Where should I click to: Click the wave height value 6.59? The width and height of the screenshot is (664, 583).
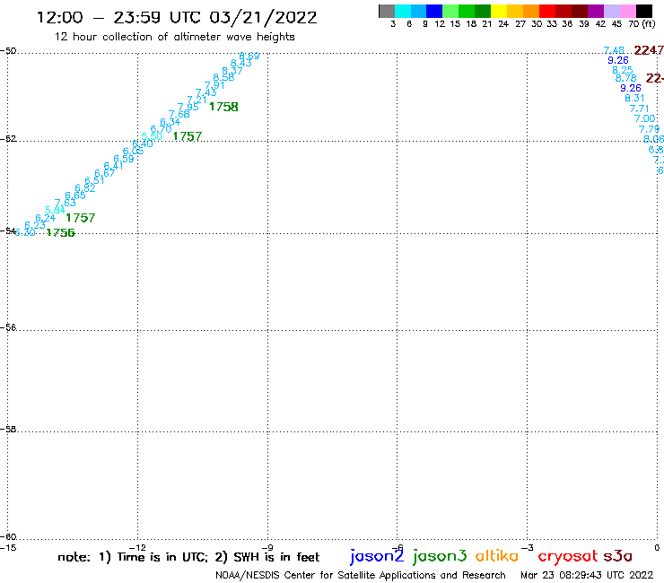pyautogui.click(x=124, y=159)
